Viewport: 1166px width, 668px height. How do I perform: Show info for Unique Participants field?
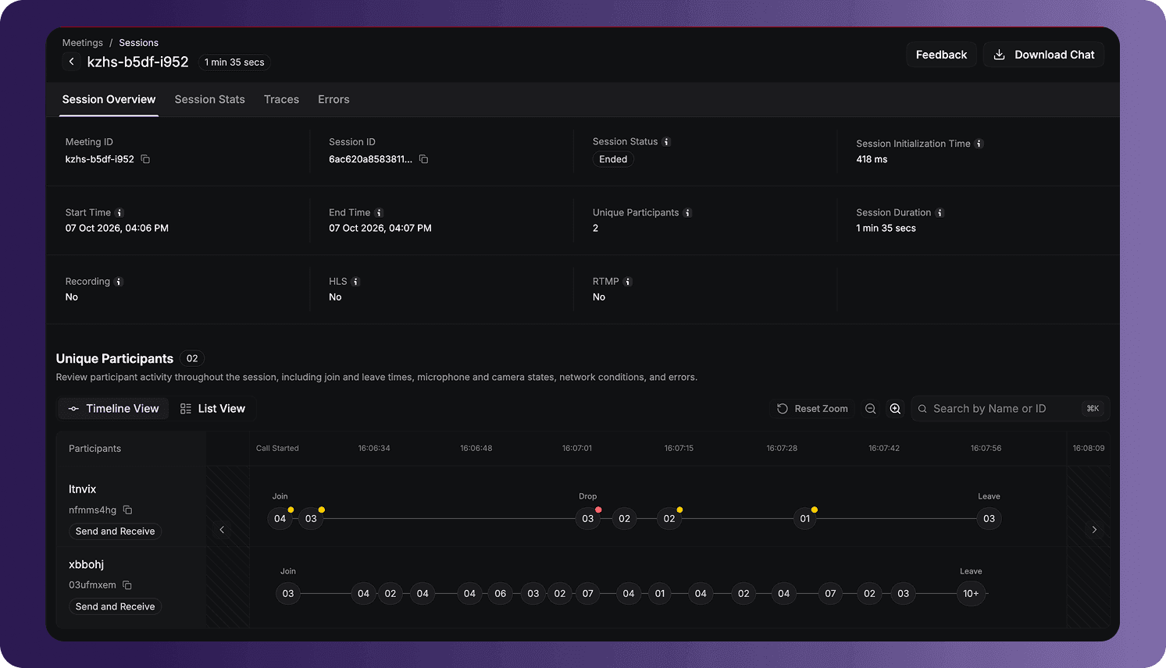tap(687, 213)
